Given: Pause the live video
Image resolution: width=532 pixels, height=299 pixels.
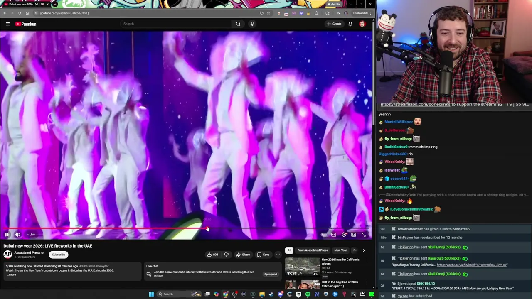Looking at the screenshot, I should click(x=7, y=235).
